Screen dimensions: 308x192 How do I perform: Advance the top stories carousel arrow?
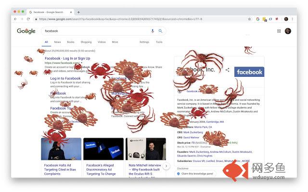[166, 166]
